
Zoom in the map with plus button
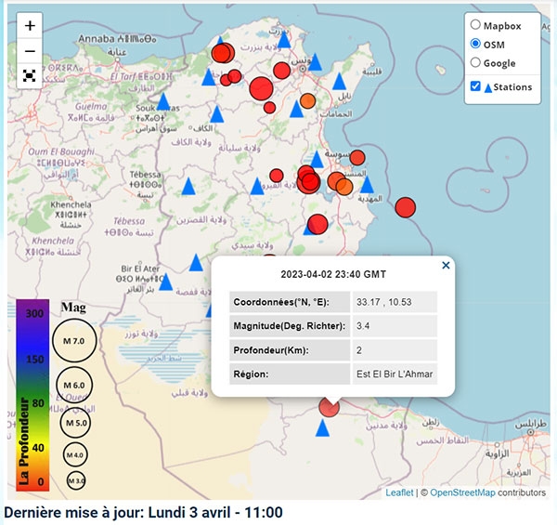[x=30, y=26]
